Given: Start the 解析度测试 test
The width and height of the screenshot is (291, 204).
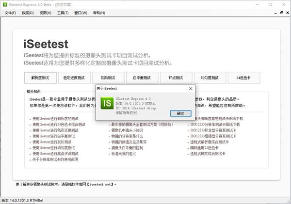Looking at the screenshot, I should 40,78.
